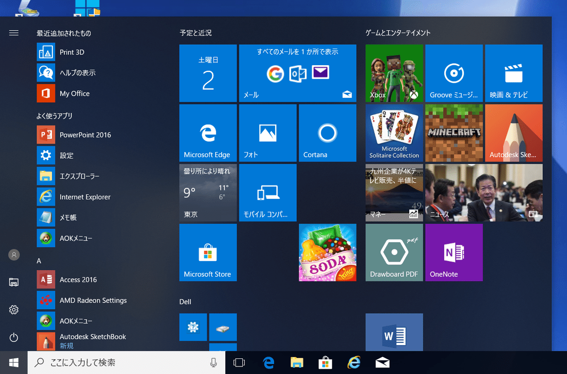Screen dimensions: 567x374
Task: Open the マネー finance tile
Action: click(x=394, y=193)
